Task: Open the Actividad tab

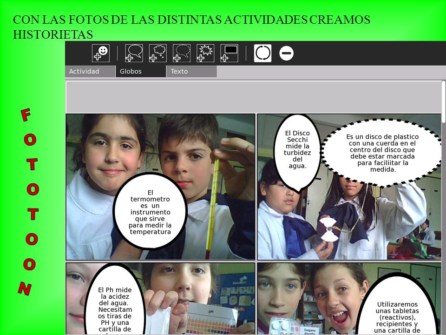Action: [90, 72]
